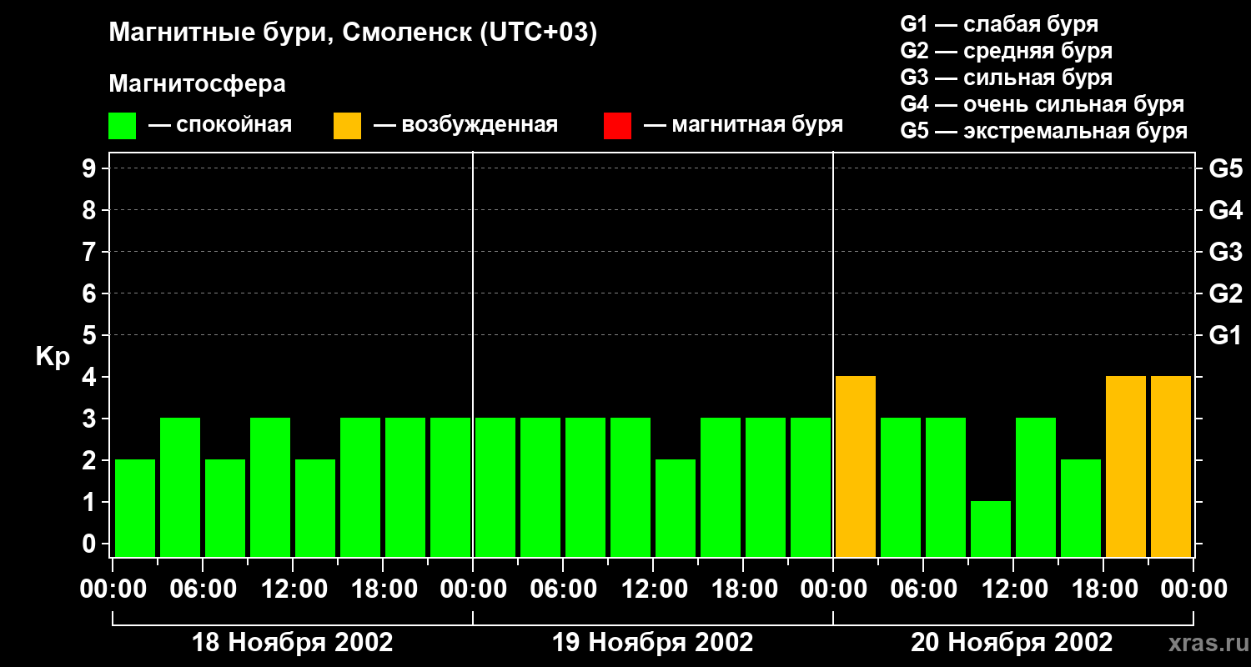This screenshot has width=1251, height=667.
Task: Click the G1 label on right axis
Action: (x=1225, y=335)
